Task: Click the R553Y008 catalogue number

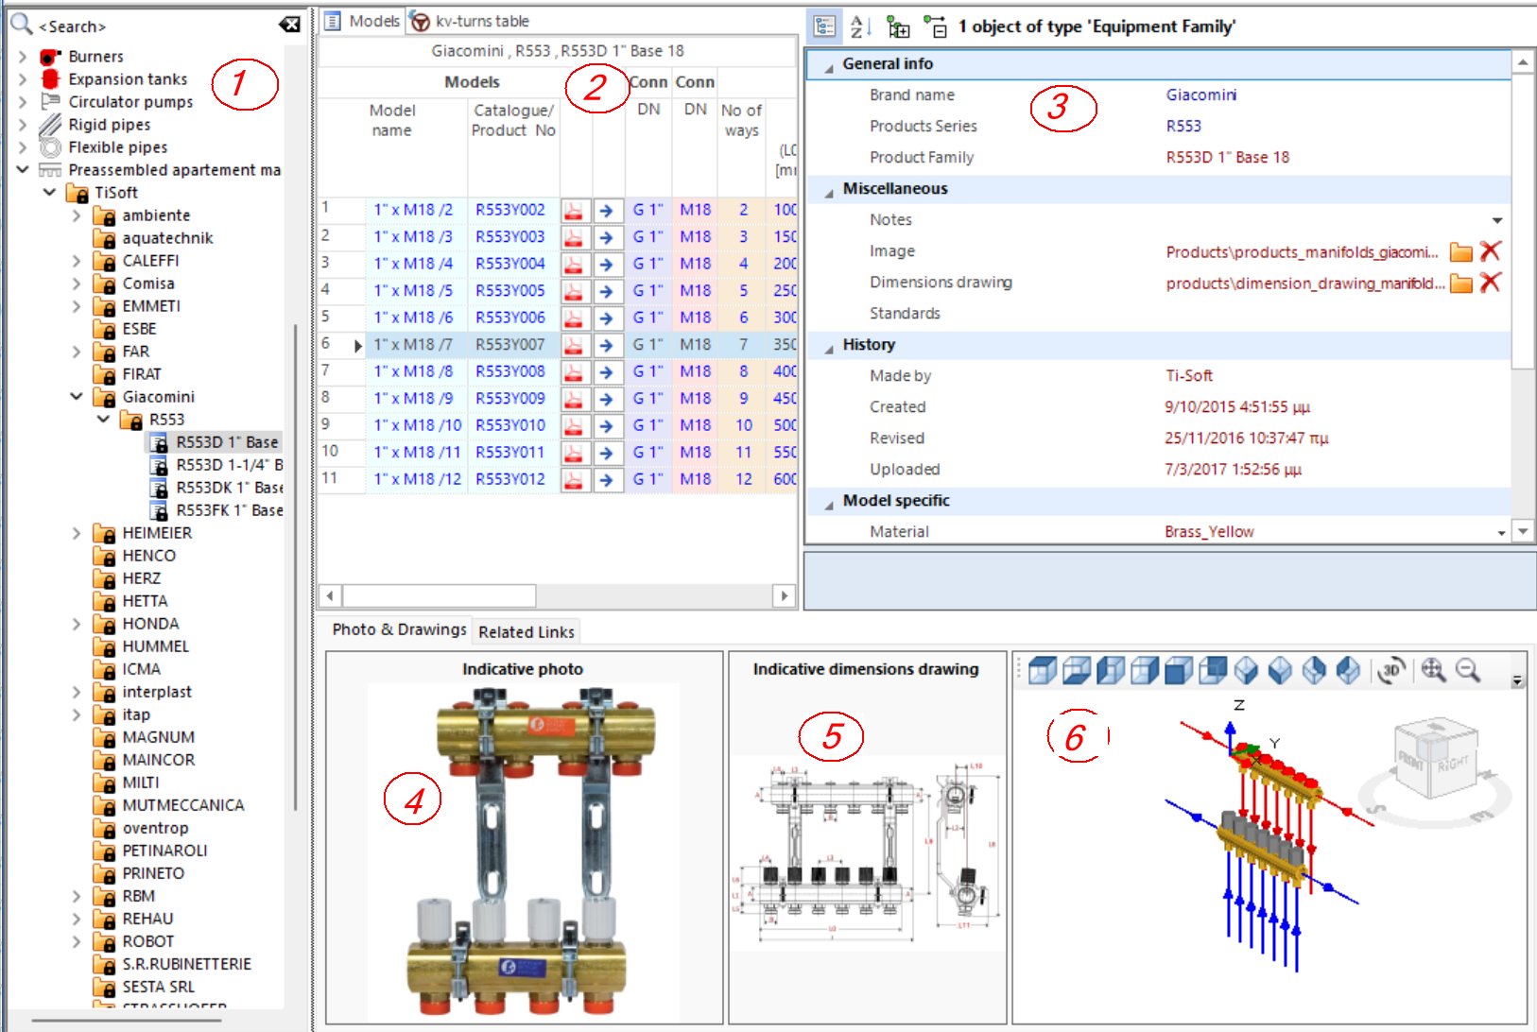Action: tap(510, 372)
